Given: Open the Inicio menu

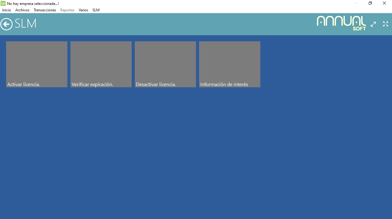Looking at the screenshot, I should 6,10.
